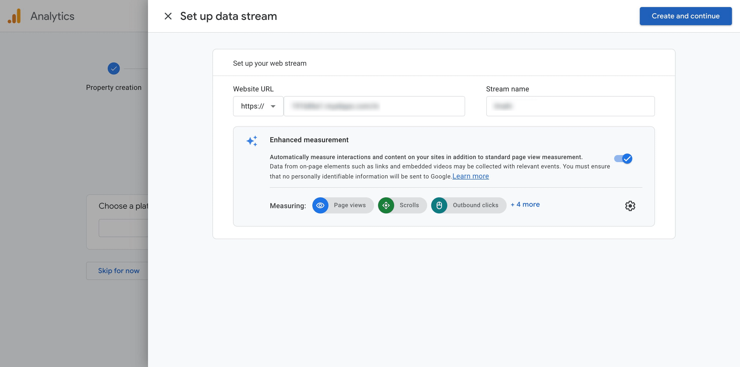The image size is (740, 367).
Task: Close the Set up data stream panel
Action: click(x=168, y=16)
